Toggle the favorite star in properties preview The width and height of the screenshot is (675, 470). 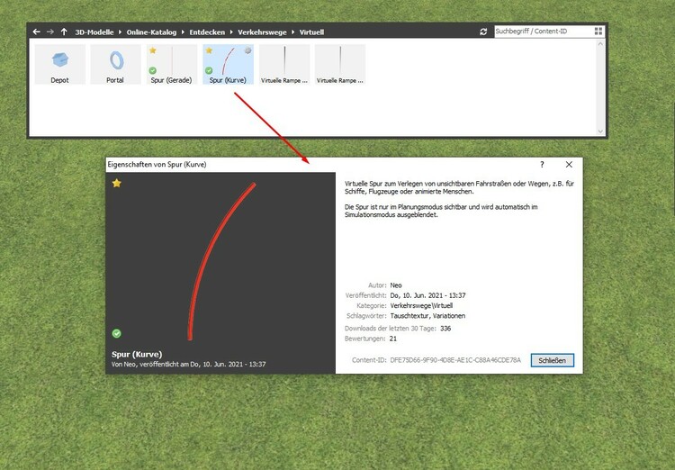click(117, 183)
